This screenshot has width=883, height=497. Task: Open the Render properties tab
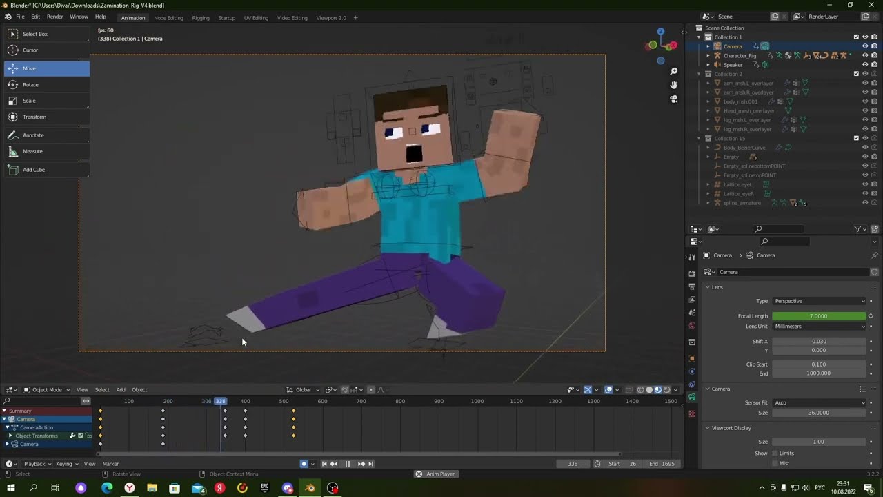692,273
